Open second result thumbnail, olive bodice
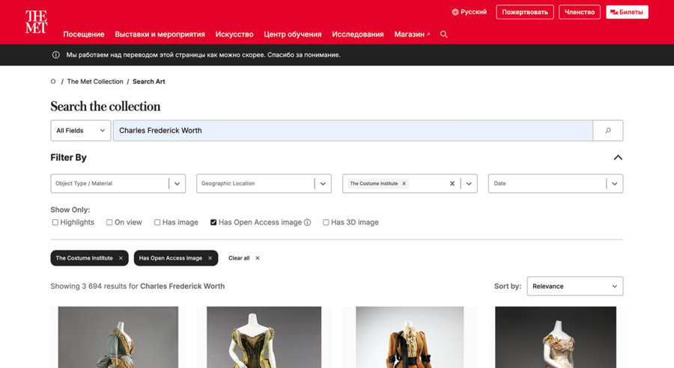This screenshot has width=674, height=368. (x=264, y=337)
